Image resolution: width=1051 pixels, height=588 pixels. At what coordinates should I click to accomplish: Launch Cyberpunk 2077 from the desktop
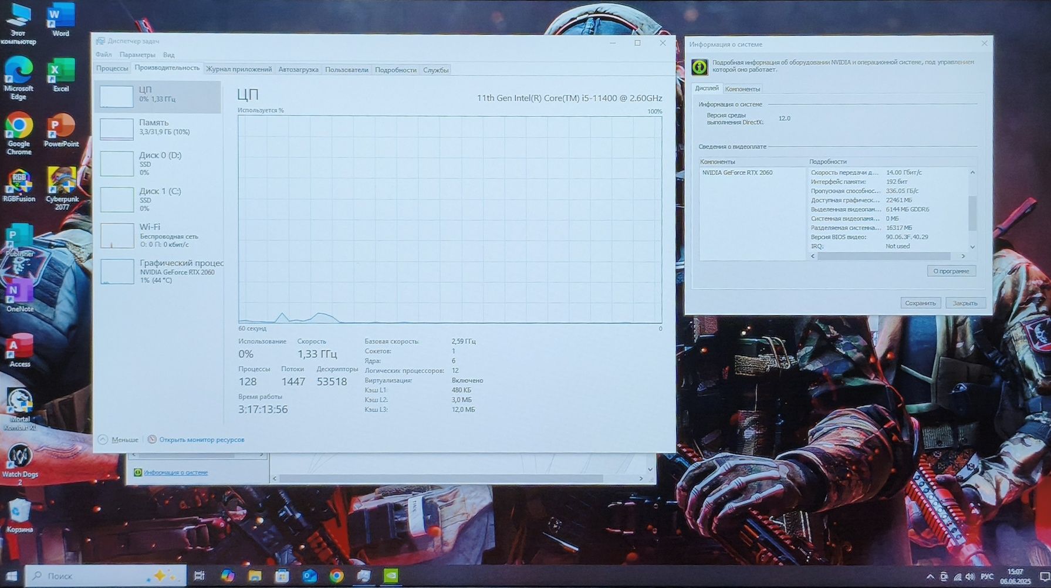pyautogui.click(x=62, y=188)
